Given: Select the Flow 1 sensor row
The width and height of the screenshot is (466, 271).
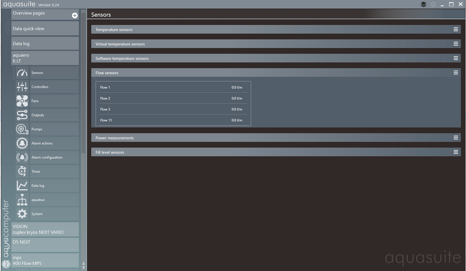Looking at the screenshot, I should pos(173,87).
